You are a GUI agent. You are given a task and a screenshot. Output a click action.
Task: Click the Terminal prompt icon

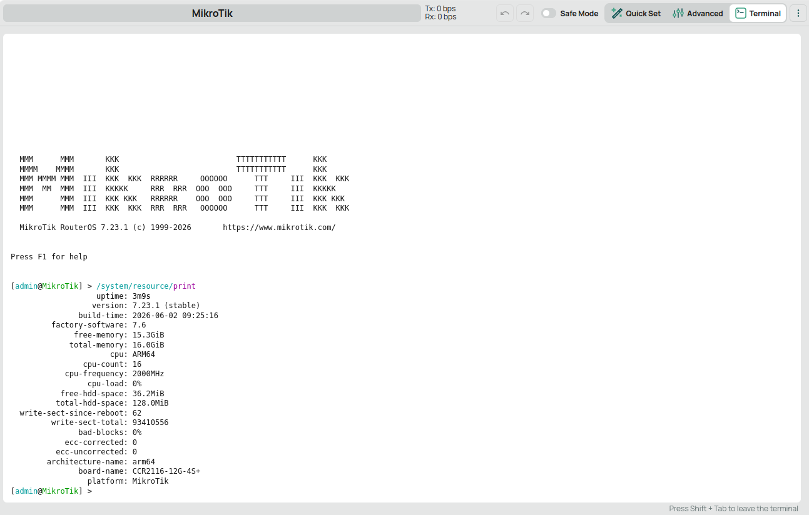[741, 13]
